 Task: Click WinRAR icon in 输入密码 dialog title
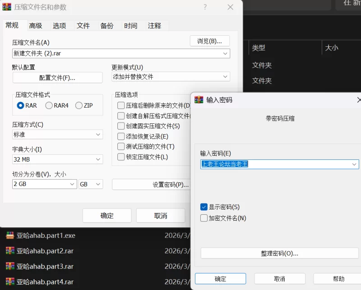[199, 100]
